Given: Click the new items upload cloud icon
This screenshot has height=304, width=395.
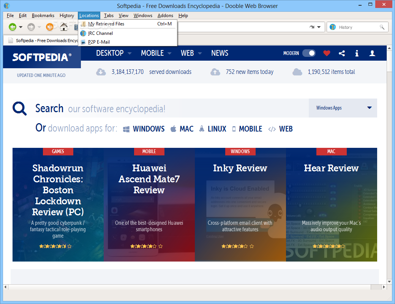Looking at the screenshot, I should pyautogui.click(x=215, y=72).
